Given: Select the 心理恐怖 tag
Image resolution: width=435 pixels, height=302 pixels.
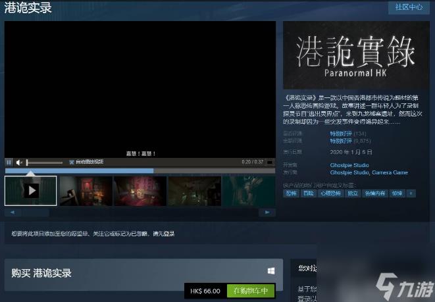Looking at the screenshot, I should pyautogui.click(x=330, y=193).
